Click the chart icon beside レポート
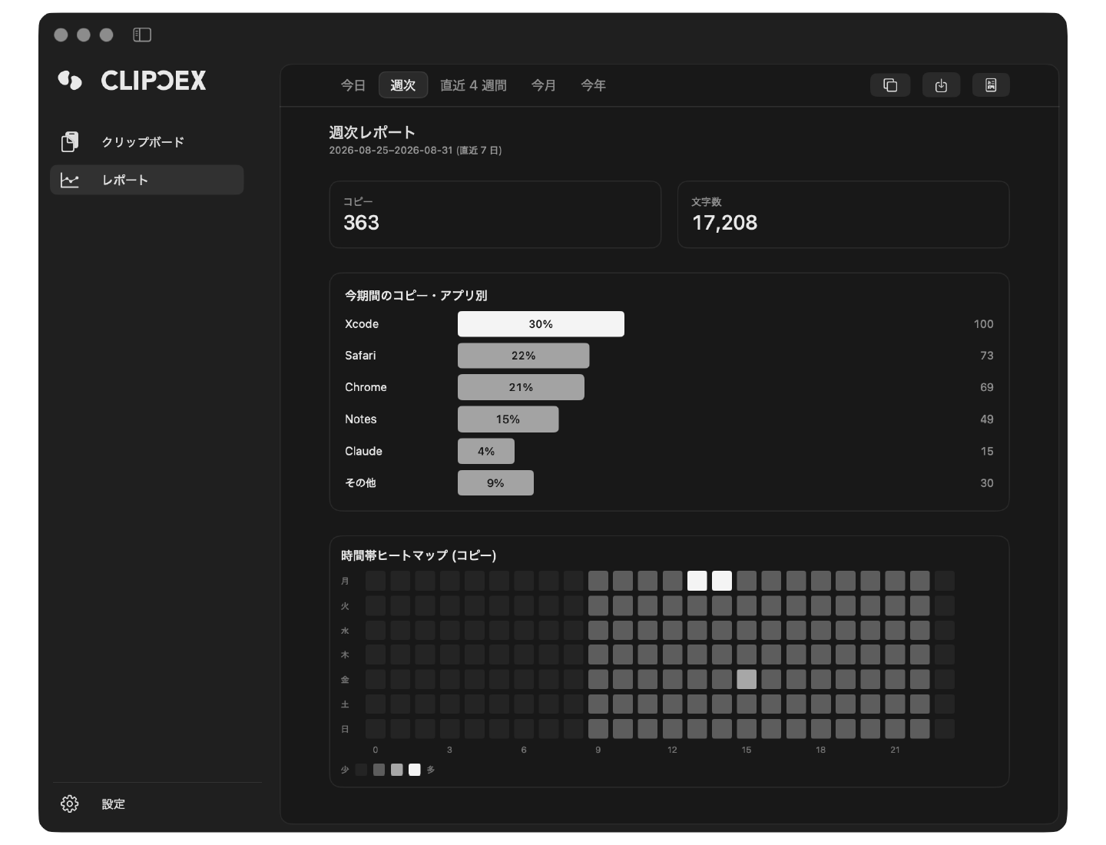The height and width of the screenshot is (845, 1106). pyautogui.click(x=70, y=180)
